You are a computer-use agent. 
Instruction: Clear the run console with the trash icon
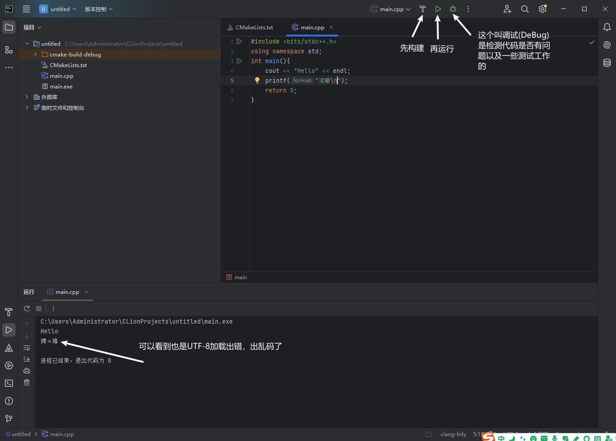pos(27,382)
